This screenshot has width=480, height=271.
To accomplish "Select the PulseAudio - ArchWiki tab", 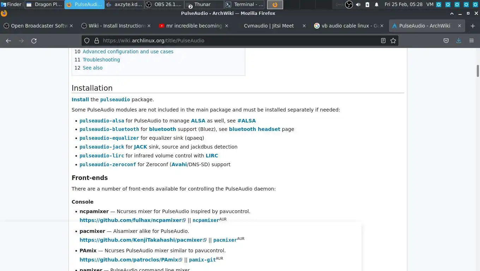I will 426,26.
